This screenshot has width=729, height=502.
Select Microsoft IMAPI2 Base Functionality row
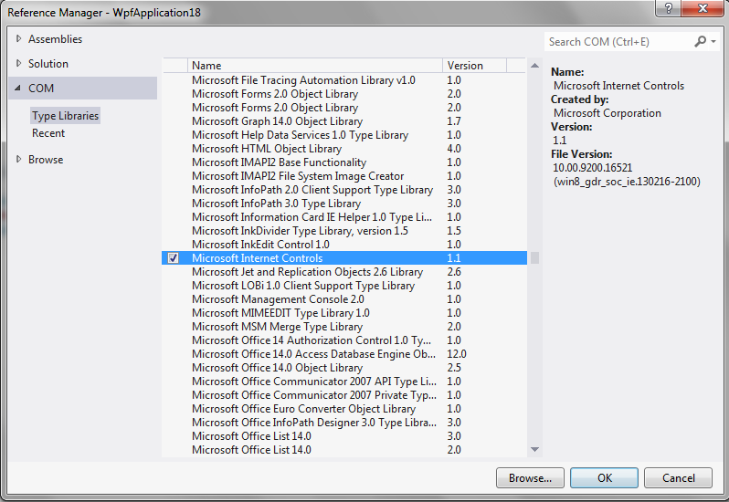344,162
